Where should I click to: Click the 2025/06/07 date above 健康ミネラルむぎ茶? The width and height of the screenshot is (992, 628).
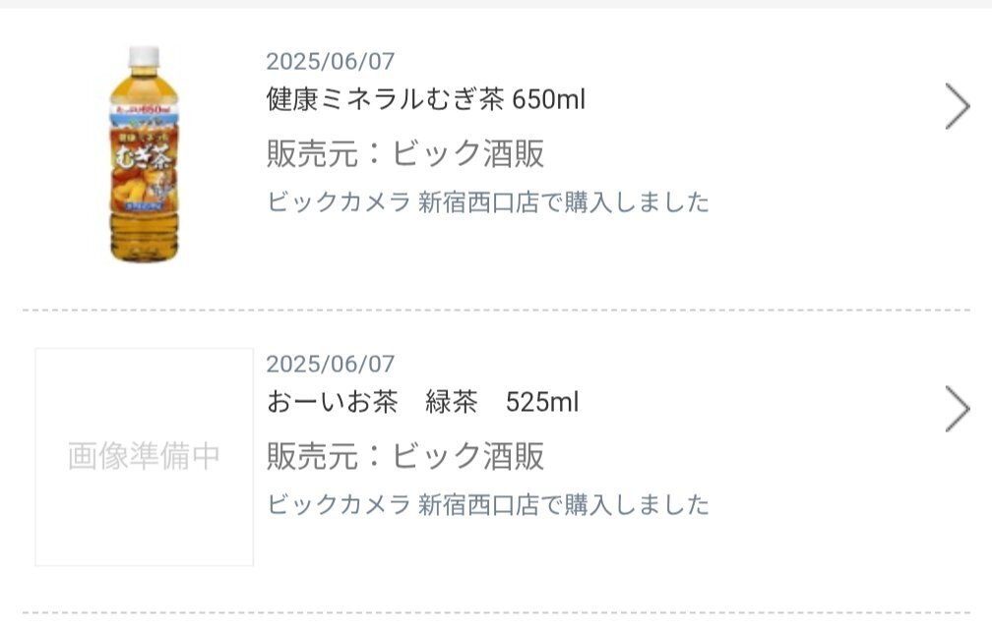(330, 62)
